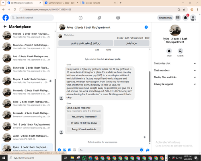This screenshot has width=201, height=161.
Task: Open the Friends icon in top navigation
Action: [99, 18]
